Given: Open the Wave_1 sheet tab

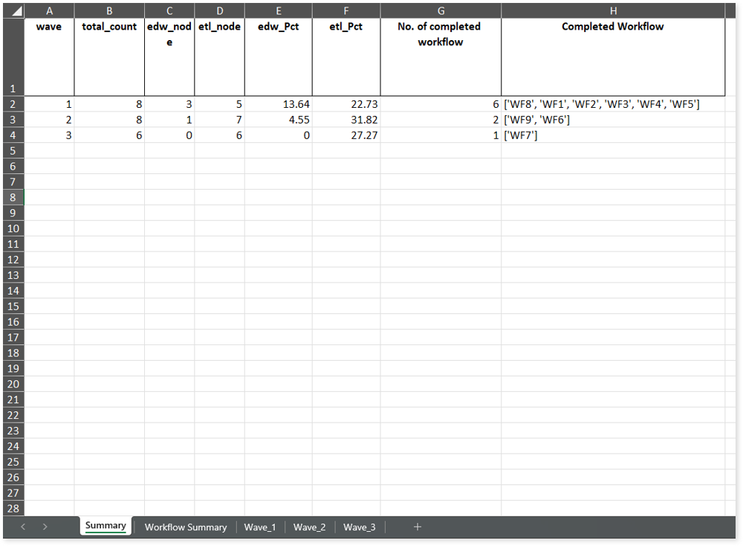Looking at the screenshot, I should tap(259, 527).
